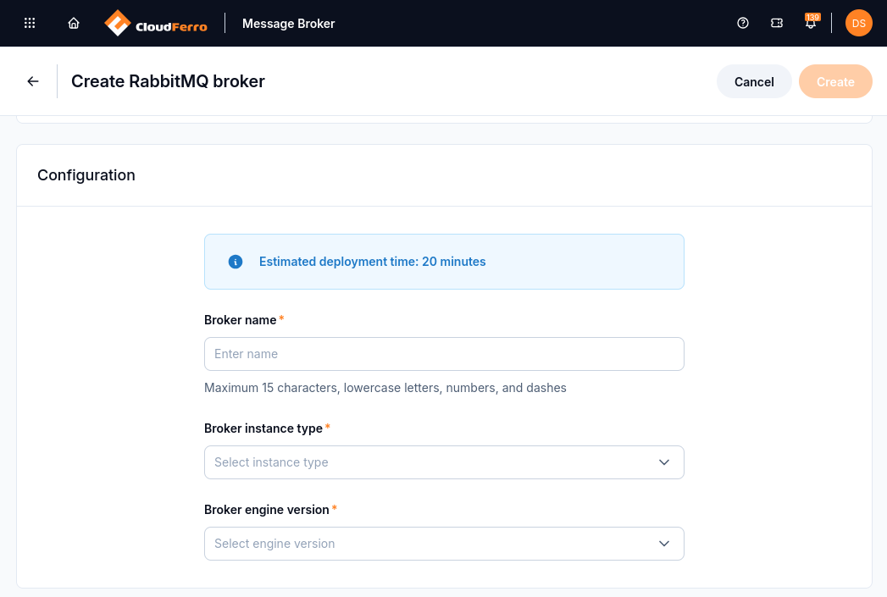The height and width of the screenshot is (597, 887).
Task: Click the Estimated deployment time text
Action: coord(372,262)
